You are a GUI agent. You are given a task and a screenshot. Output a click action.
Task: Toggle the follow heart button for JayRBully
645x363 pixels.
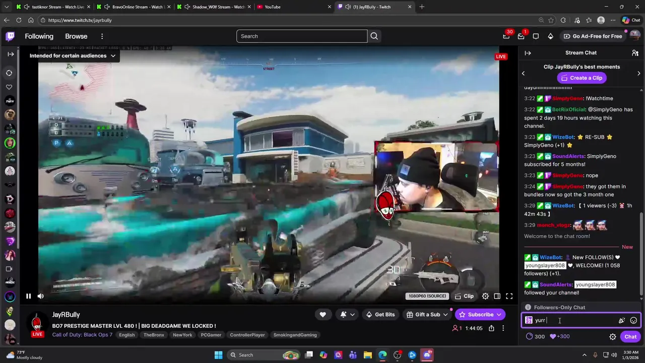[323, 315]
